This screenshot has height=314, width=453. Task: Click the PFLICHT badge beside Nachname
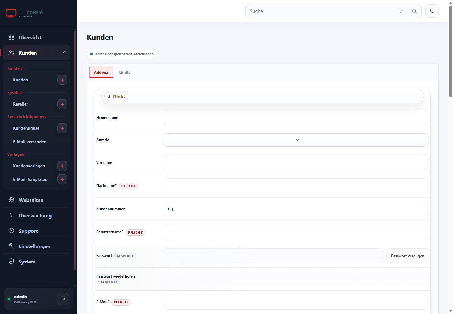129,186
